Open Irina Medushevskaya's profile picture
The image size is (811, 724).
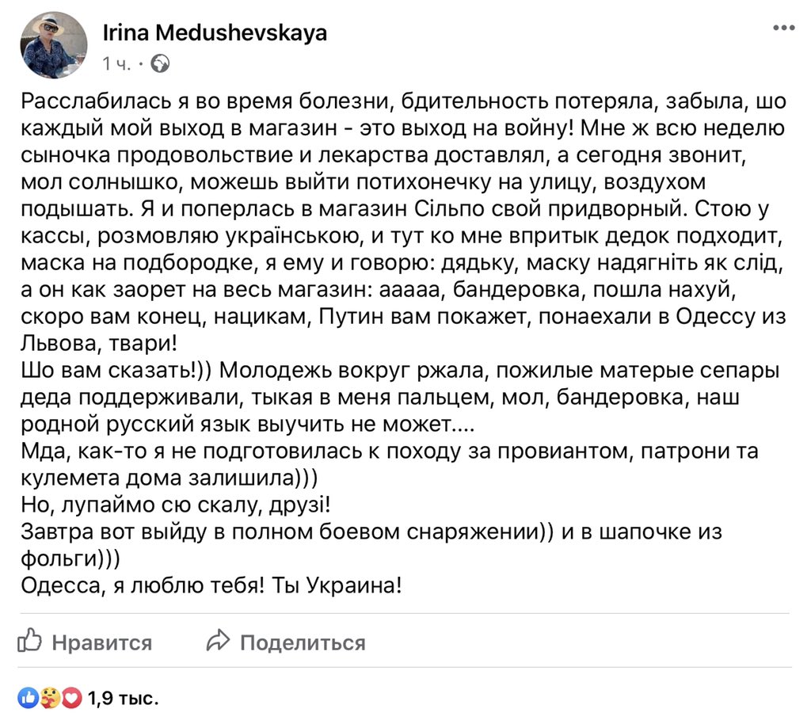(x=53, y=45)
